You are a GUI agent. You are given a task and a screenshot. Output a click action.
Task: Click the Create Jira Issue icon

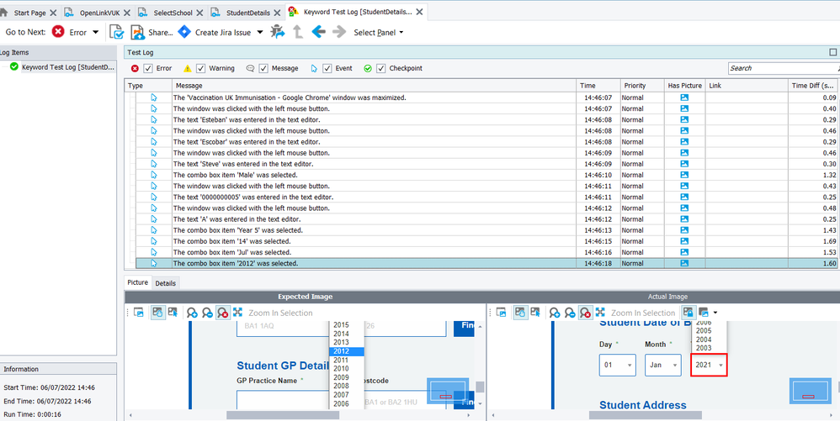(184, 32)
